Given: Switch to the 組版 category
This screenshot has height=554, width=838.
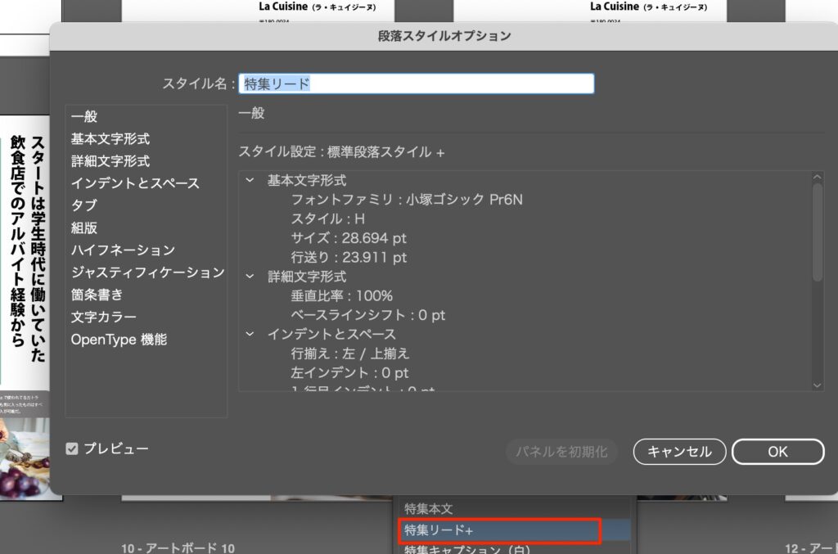Looking at the screenshot, I should 84,227.
